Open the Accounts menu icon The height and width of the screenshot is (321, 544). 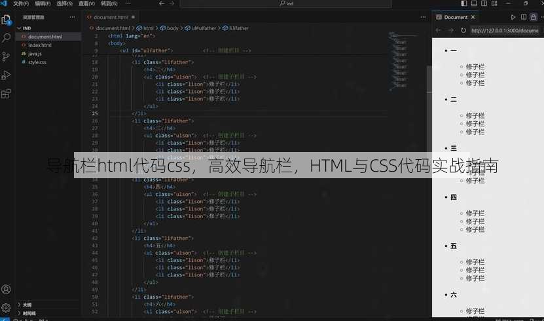(7, 289)
